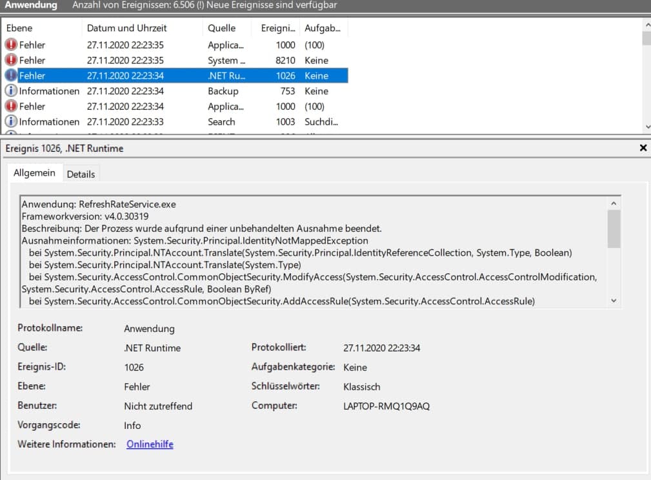This screenshot has height=480, width=651.
Task: Click info icon of Backup event 753
Action: (x=11, y=90)
